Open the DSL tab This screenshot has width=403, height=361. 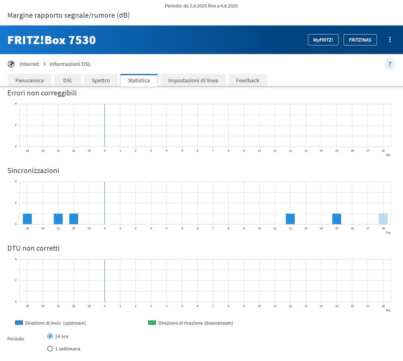68,80
